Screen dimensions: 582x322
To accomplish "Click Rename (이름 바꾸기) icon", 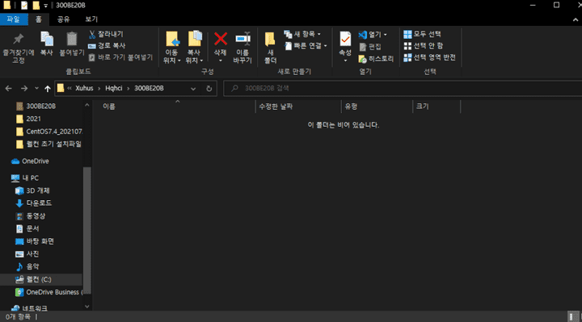I will point(242,48).
